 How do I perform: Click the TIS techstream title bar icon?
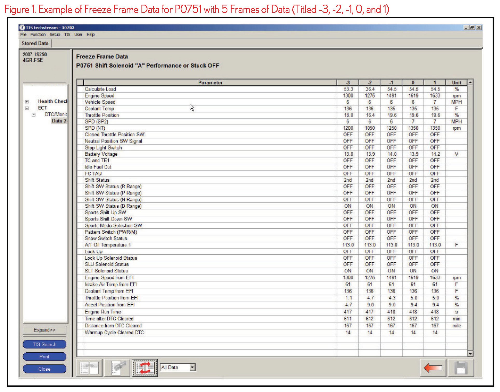[x=22, y=27]
